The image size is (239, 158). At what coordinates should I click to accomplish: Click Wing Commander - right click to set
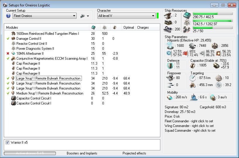pyautogui.click(x=189, y=126)
